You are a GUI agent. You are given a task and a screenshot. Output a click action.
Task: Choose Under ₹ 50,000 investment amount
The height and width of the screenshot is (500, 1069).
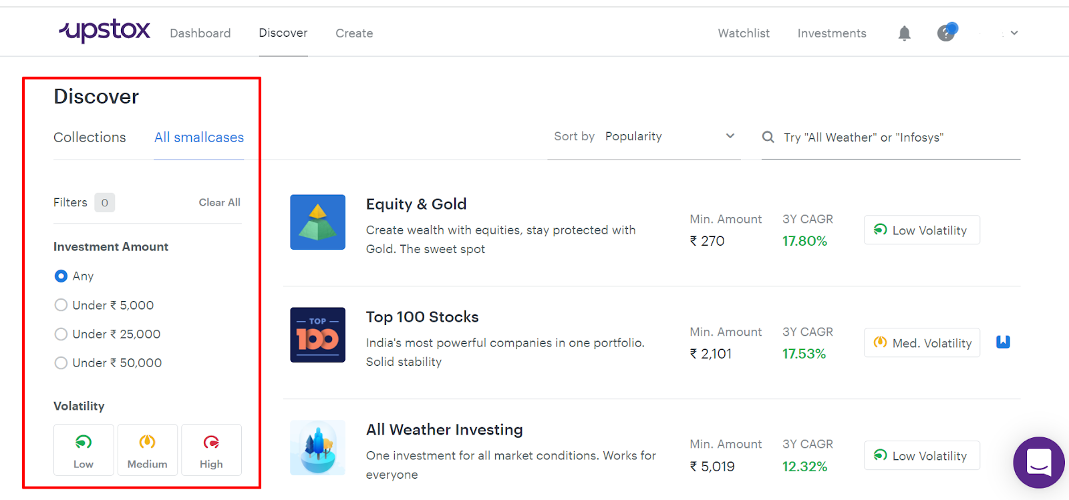[x=61, y=362]
